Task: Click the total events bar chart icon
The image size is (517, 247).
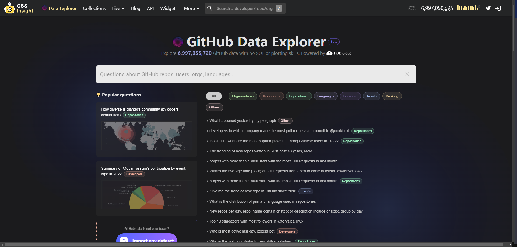Action: click(x=468, y=8)
